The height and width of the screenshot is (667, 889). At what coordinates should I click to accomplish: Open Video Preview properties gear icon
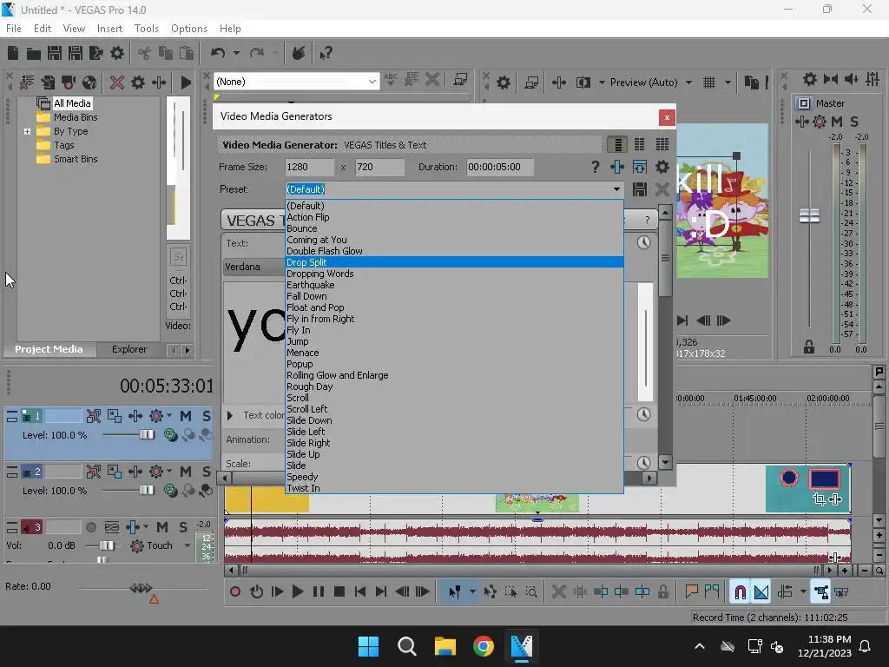503,83
